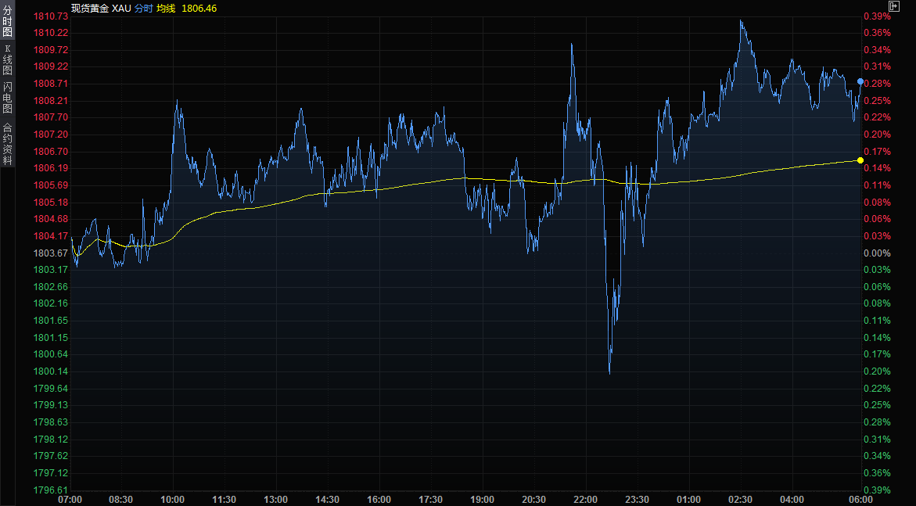
Task: Click the baseline price label 1803.67
Action: pyautogui.click(x=52, y=253)
